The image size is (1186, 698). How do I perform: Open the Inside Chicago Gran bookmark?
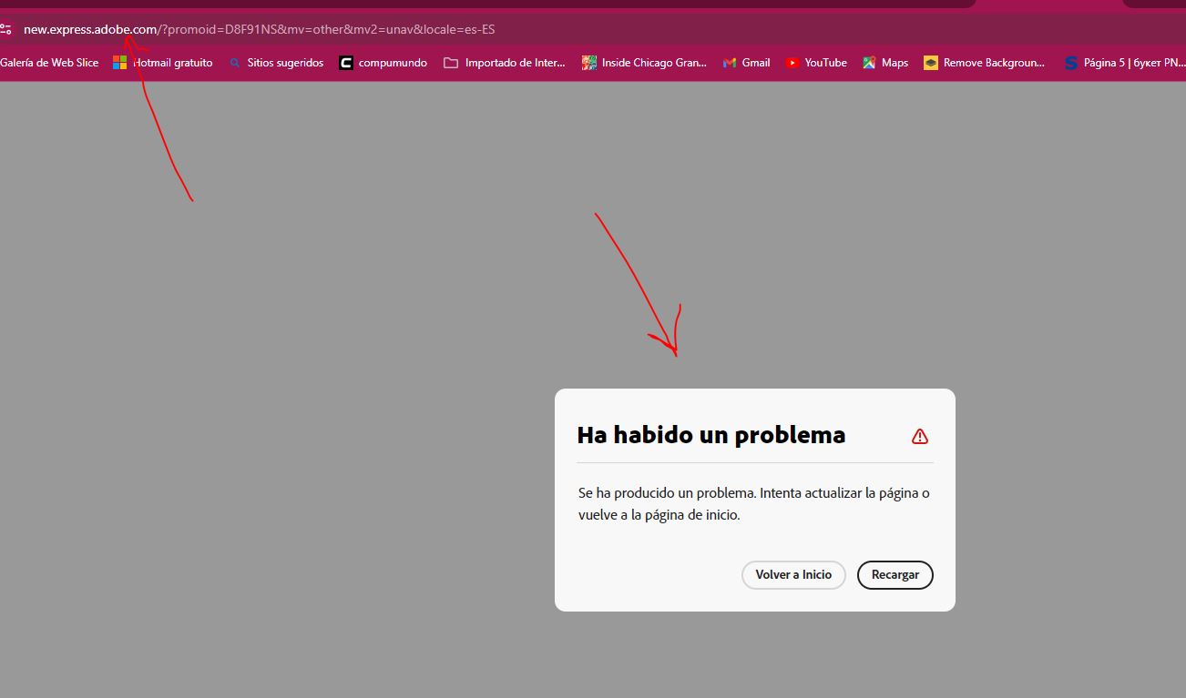(643, 62)
